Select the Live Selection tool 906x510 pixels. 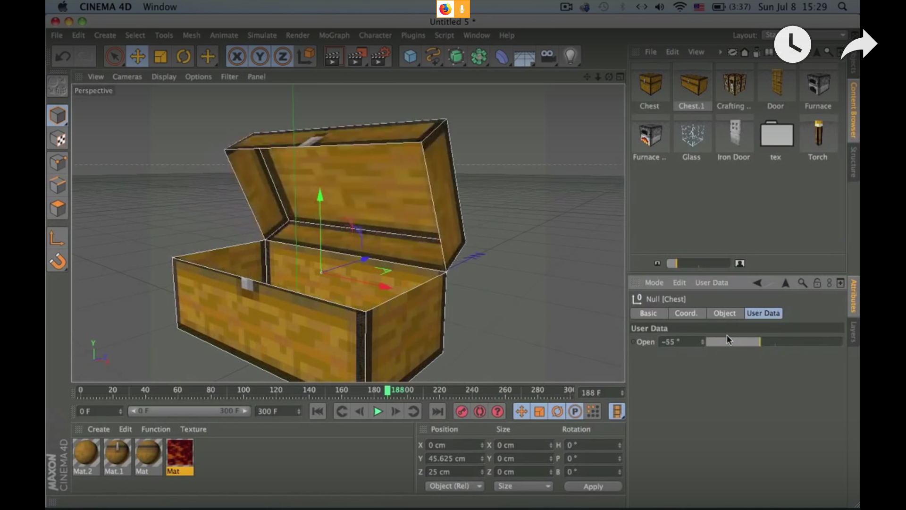pos(114,57)
